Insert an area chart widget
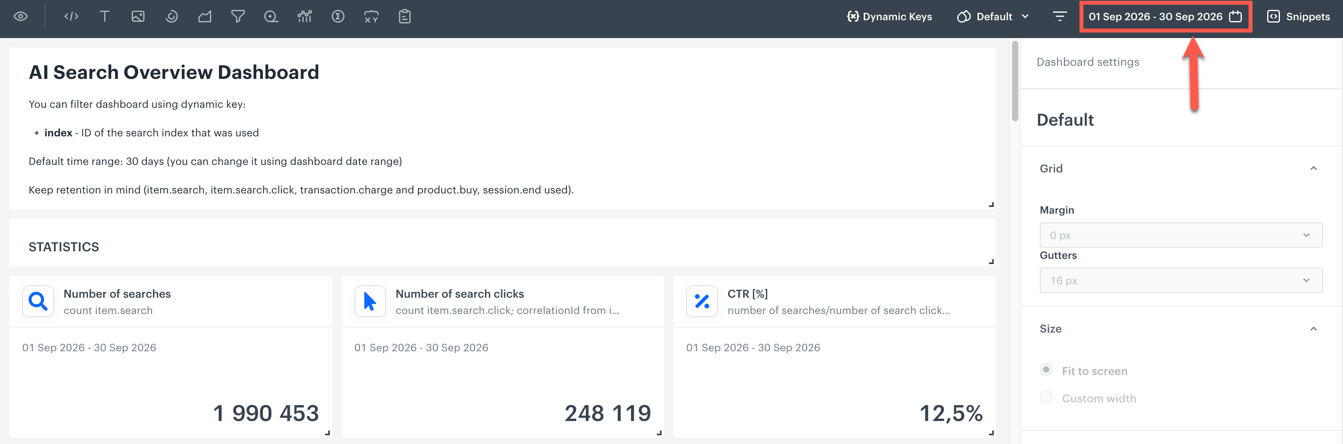Image resolution: width=1343 pixels, height=444 pixels. (x=205, y=17)
